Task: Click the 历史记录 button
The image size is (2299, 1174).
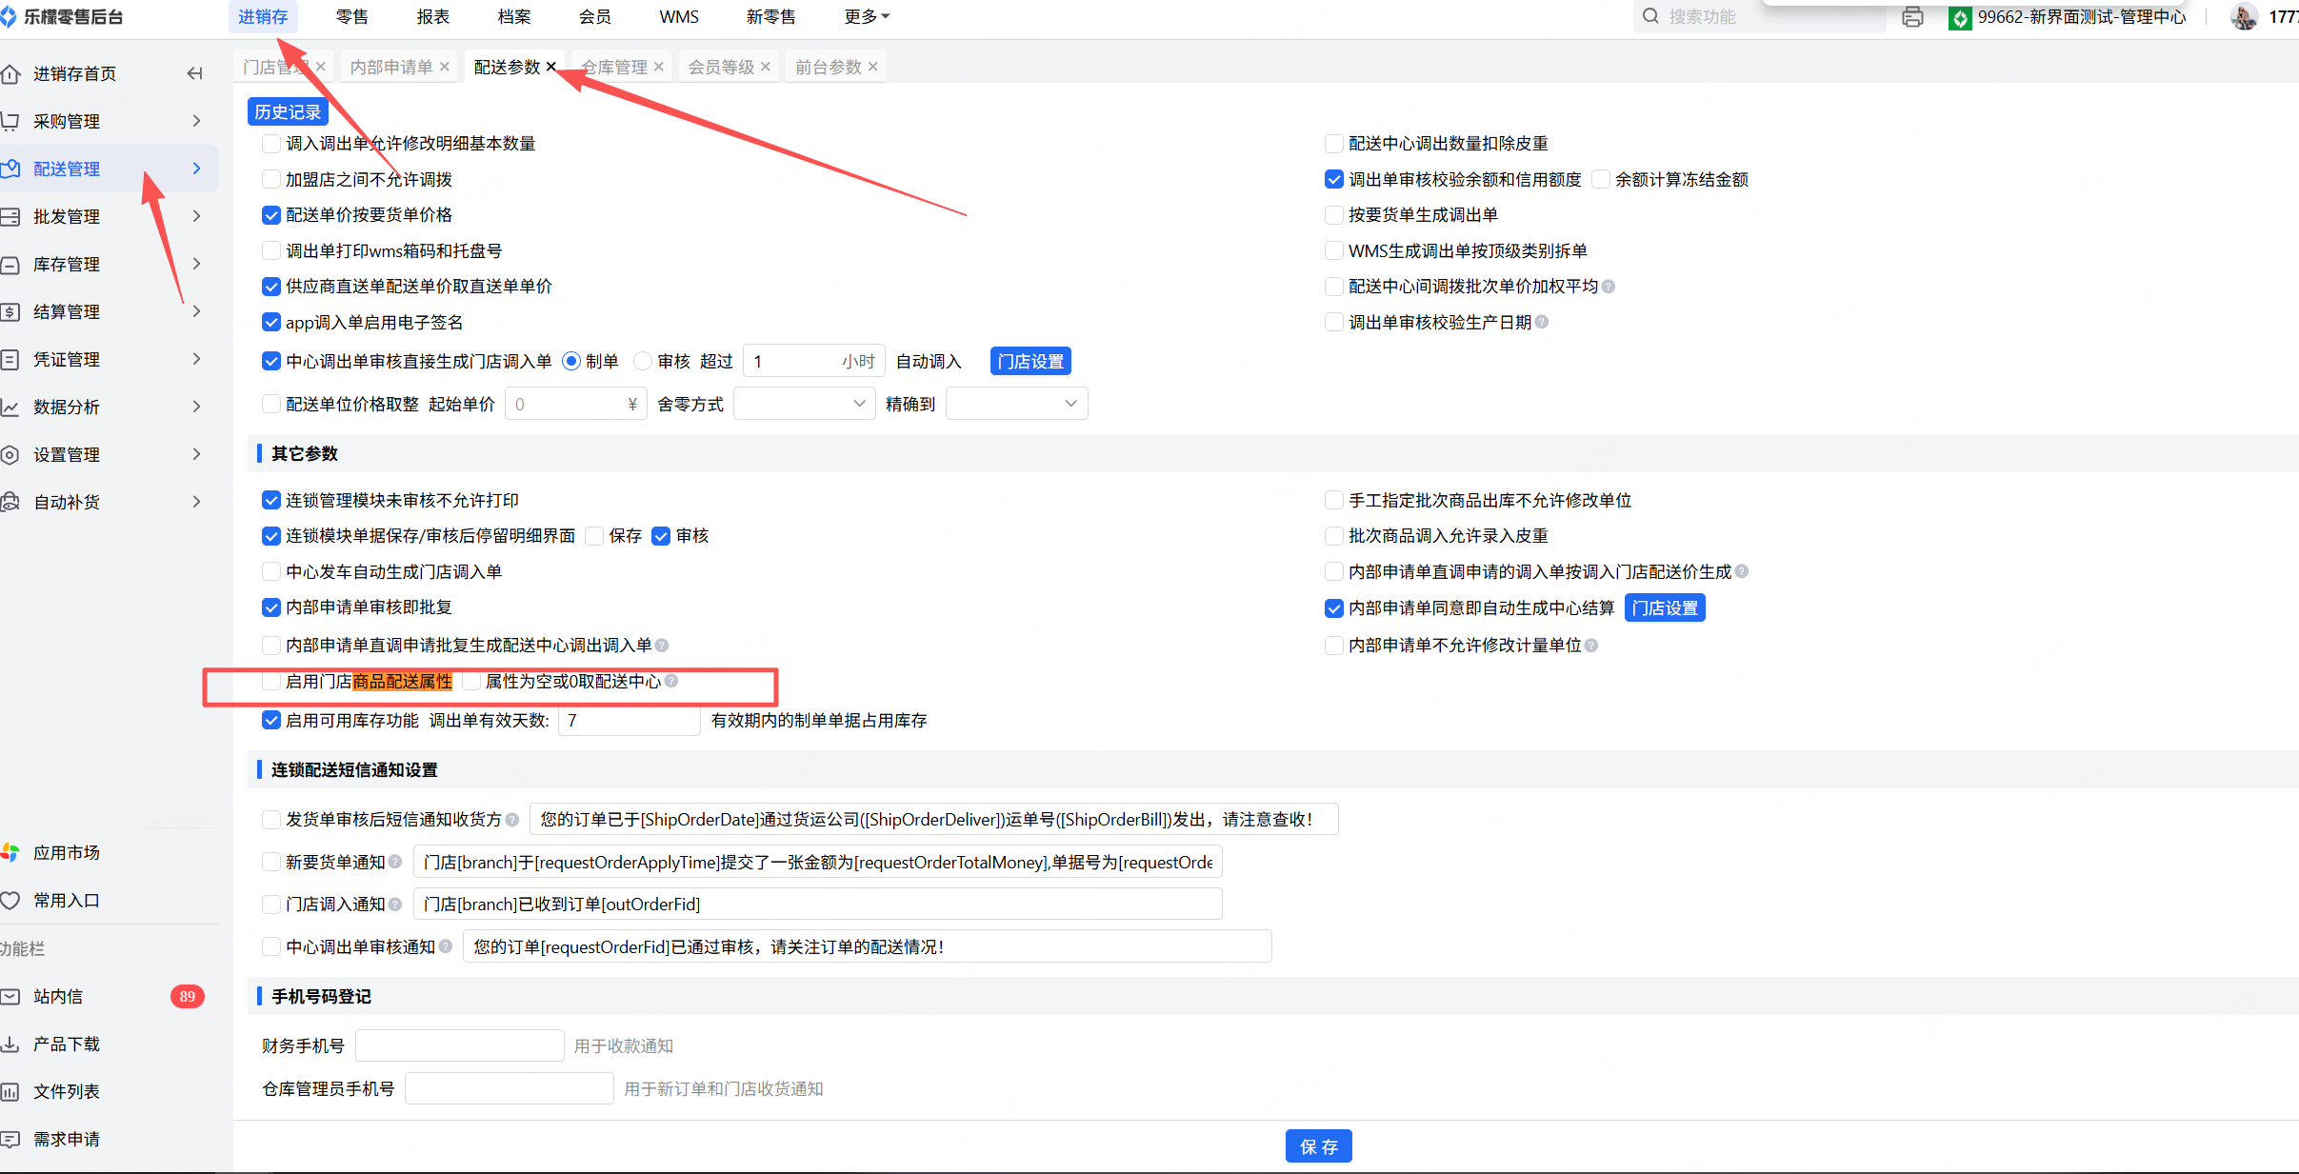Action: click(x=288, y=111)
